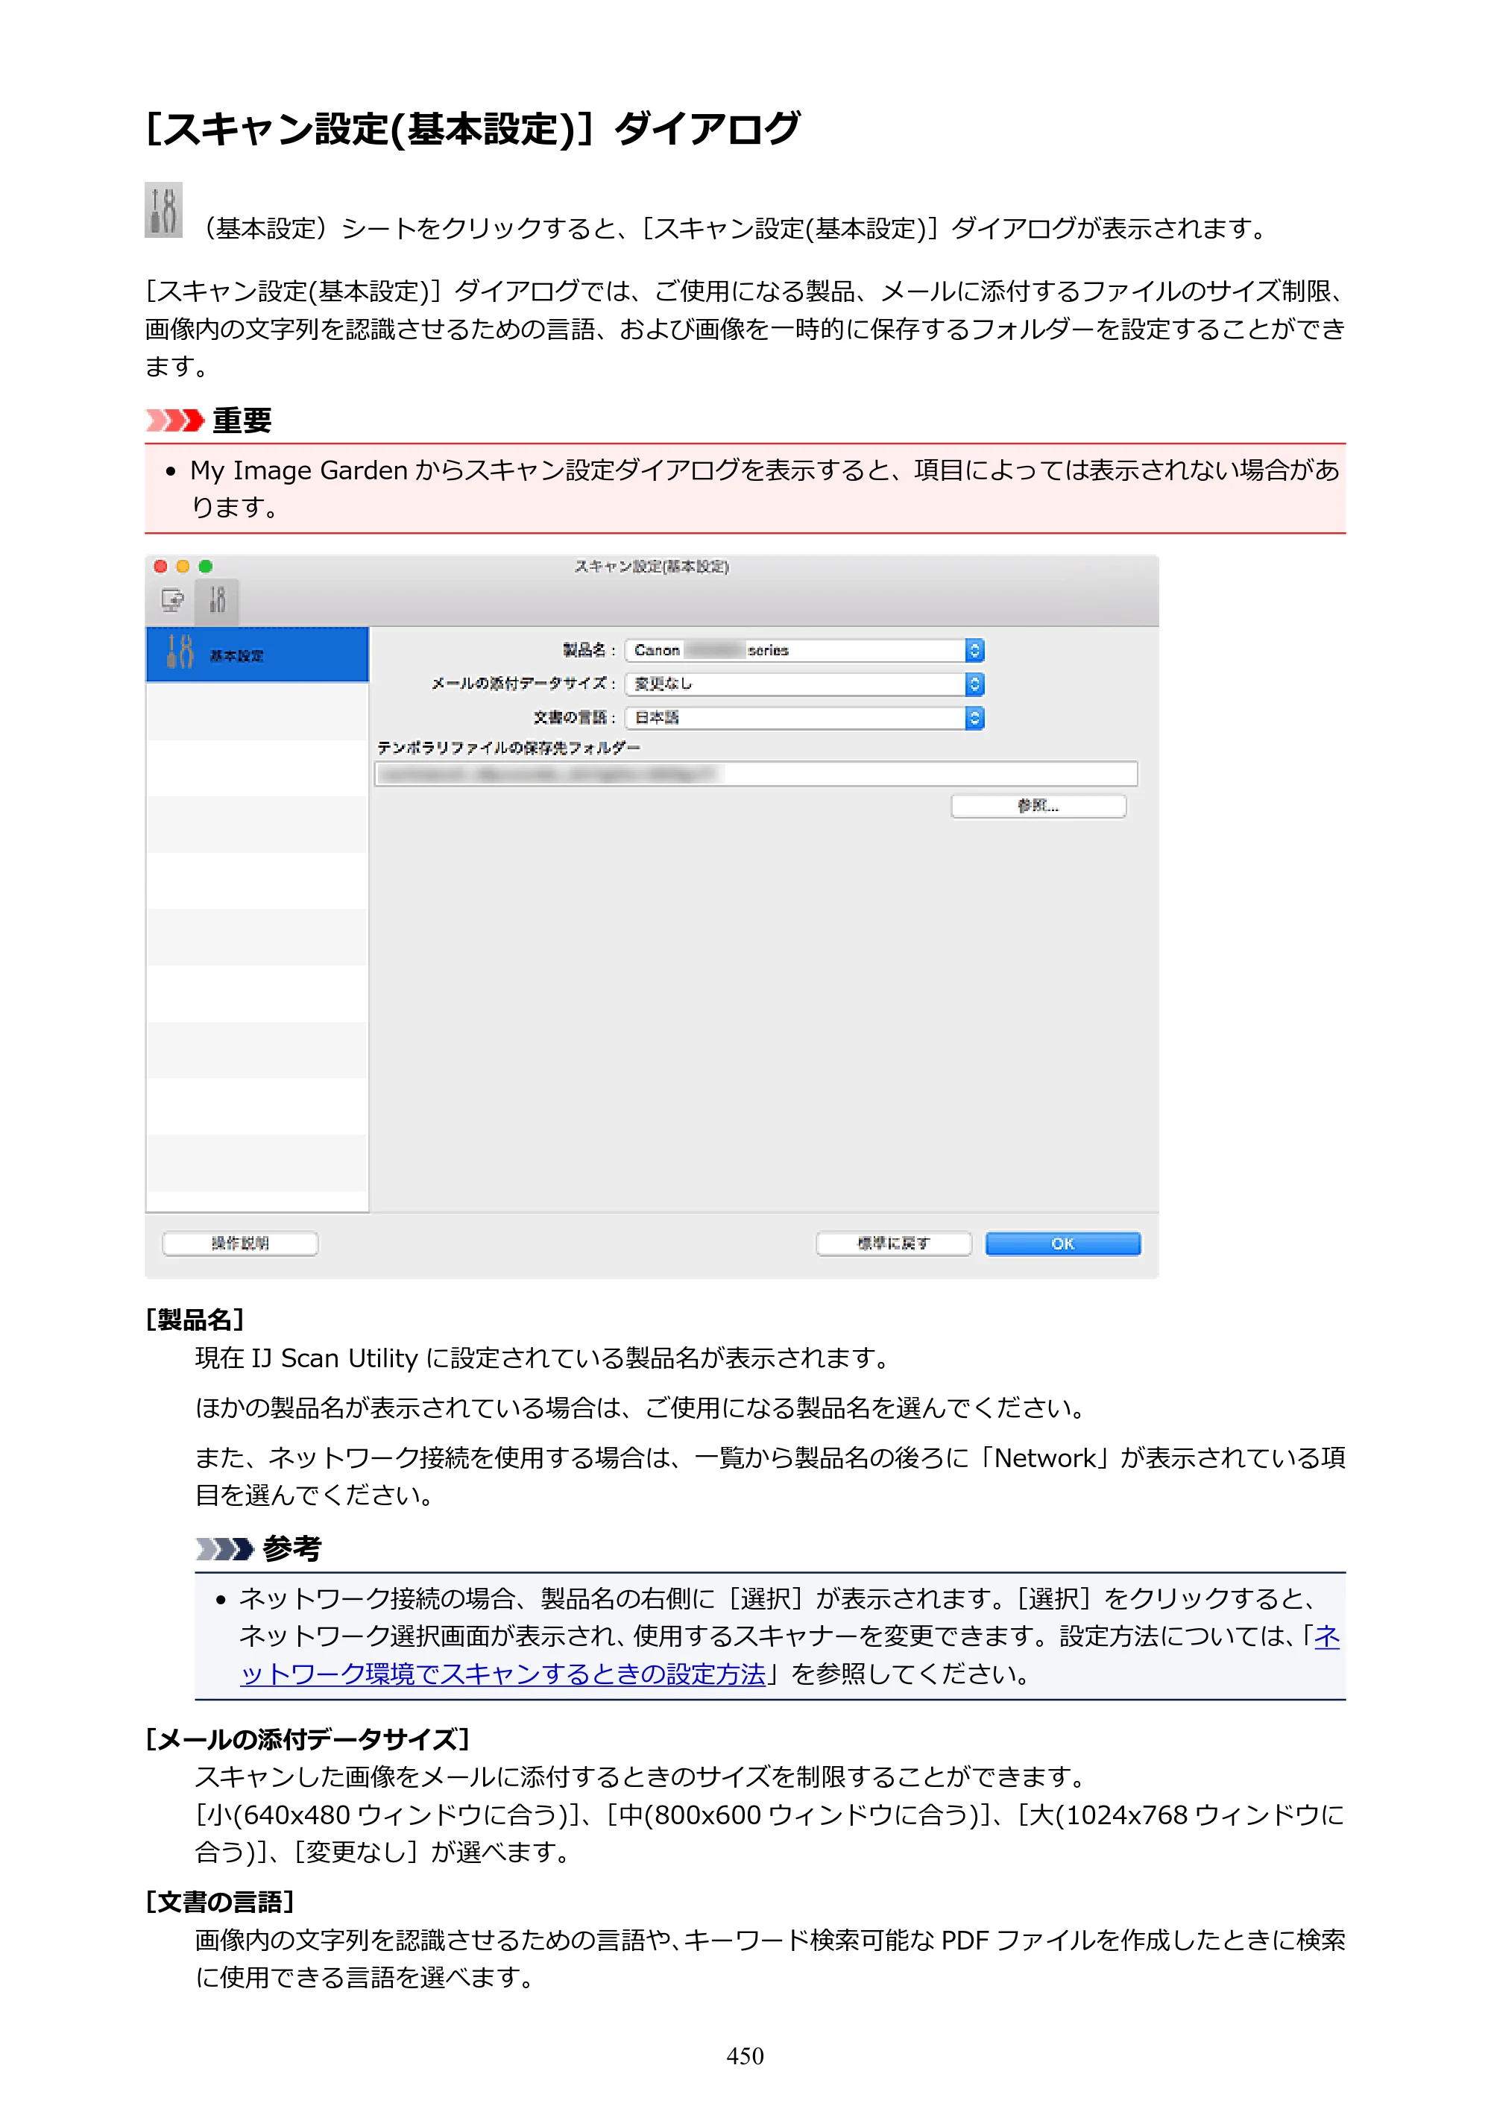Click the [メールの添付データサイズ] section heading
Screen dimensions: 1491x2109
(x=308, y=1740)
